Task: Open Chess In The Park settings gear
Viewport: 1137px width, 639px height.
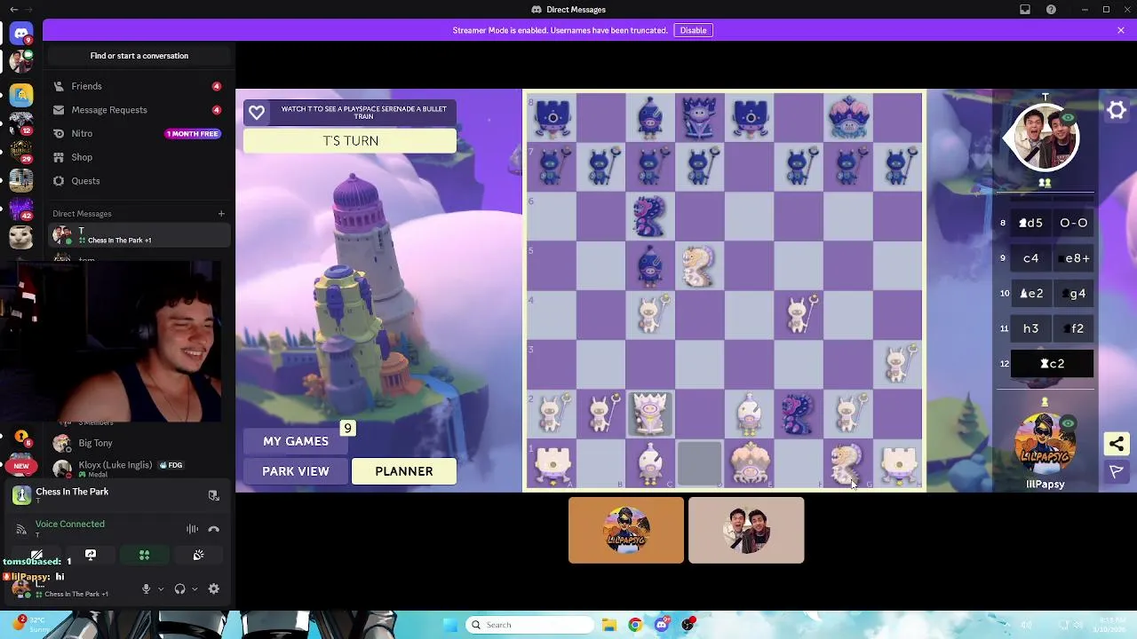Action: click(x=1117, y=111)
